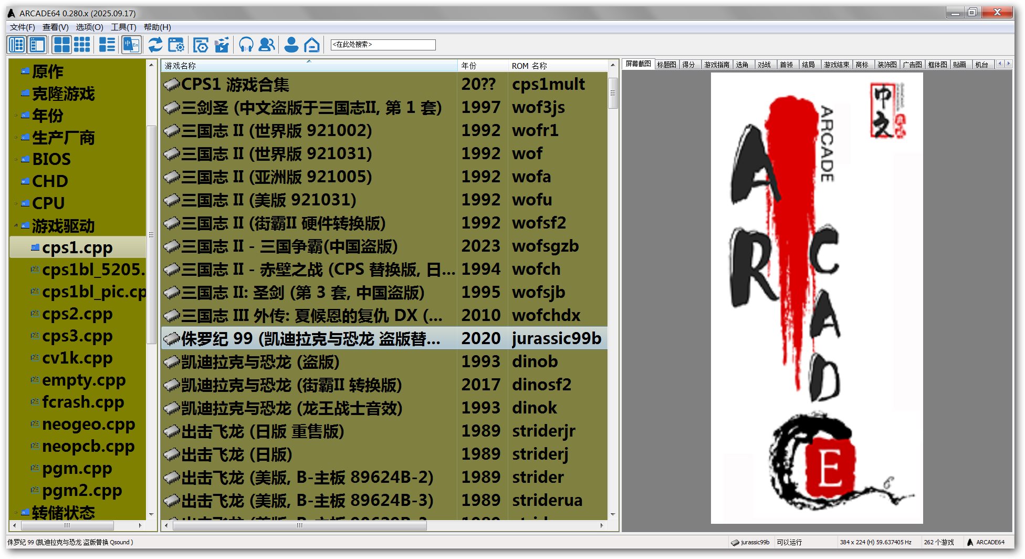
Task: Sort list by ROM 名称 column header
Action: click(529, 66)
